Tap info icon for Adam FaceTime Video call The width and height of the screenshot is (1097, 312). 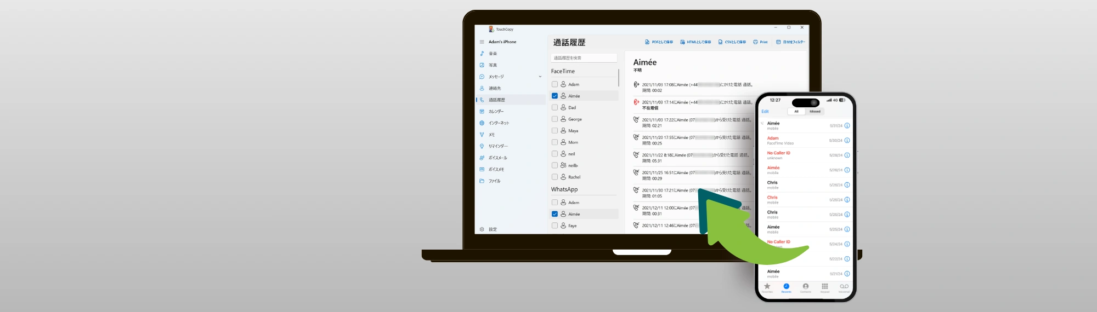pyautogui.click(x=847, y=141)
